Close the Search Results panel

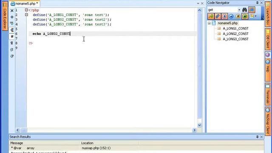click(x=261, y=137)
